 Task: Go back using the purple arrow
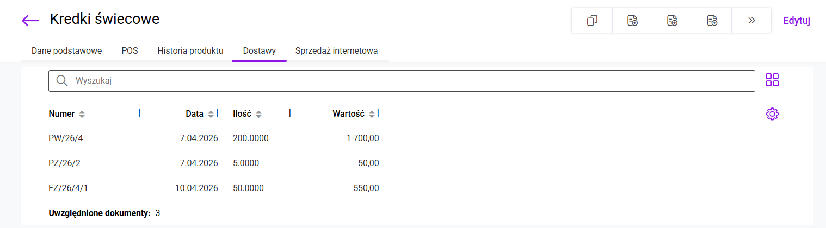click(30, 21)
